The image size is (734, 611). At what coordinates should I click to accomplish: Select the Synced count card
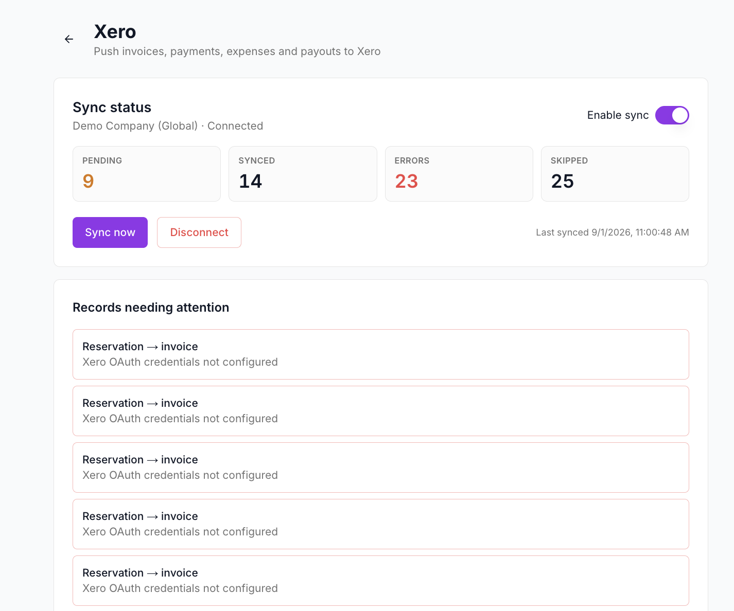coord(303,174)
